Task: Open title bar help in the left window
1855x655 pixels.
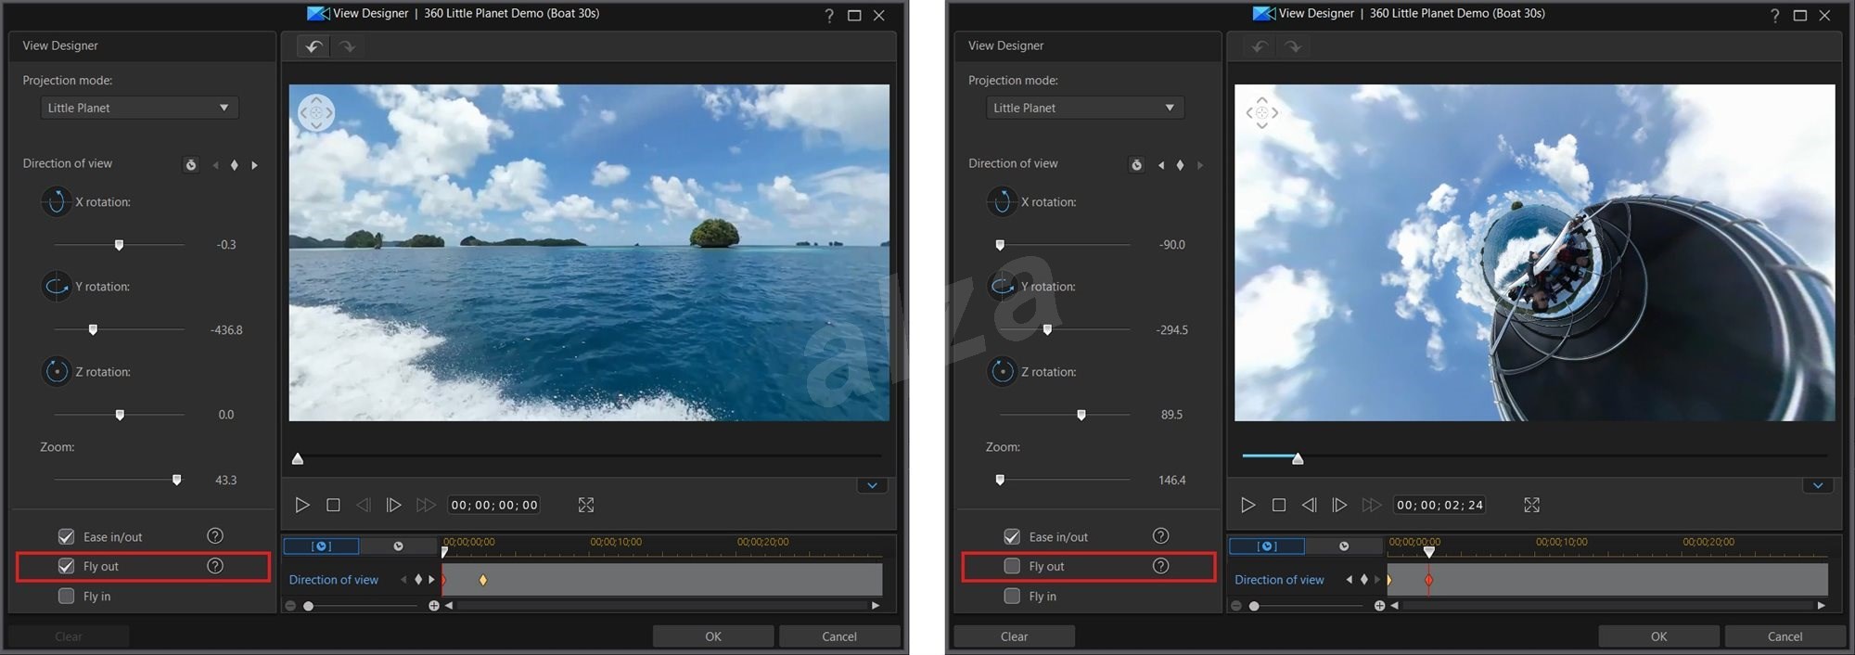Action: pyautogui.click(x=829, y=15)
